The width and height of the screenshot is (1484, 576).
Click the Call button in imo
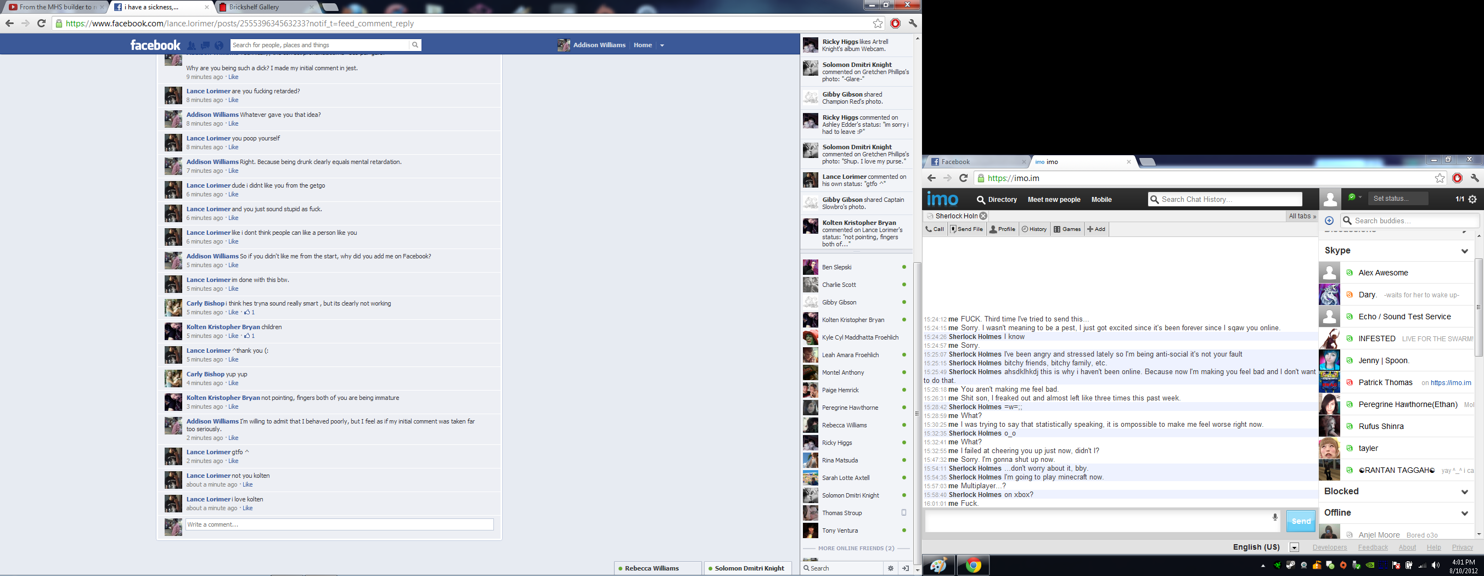coord(935,229)
